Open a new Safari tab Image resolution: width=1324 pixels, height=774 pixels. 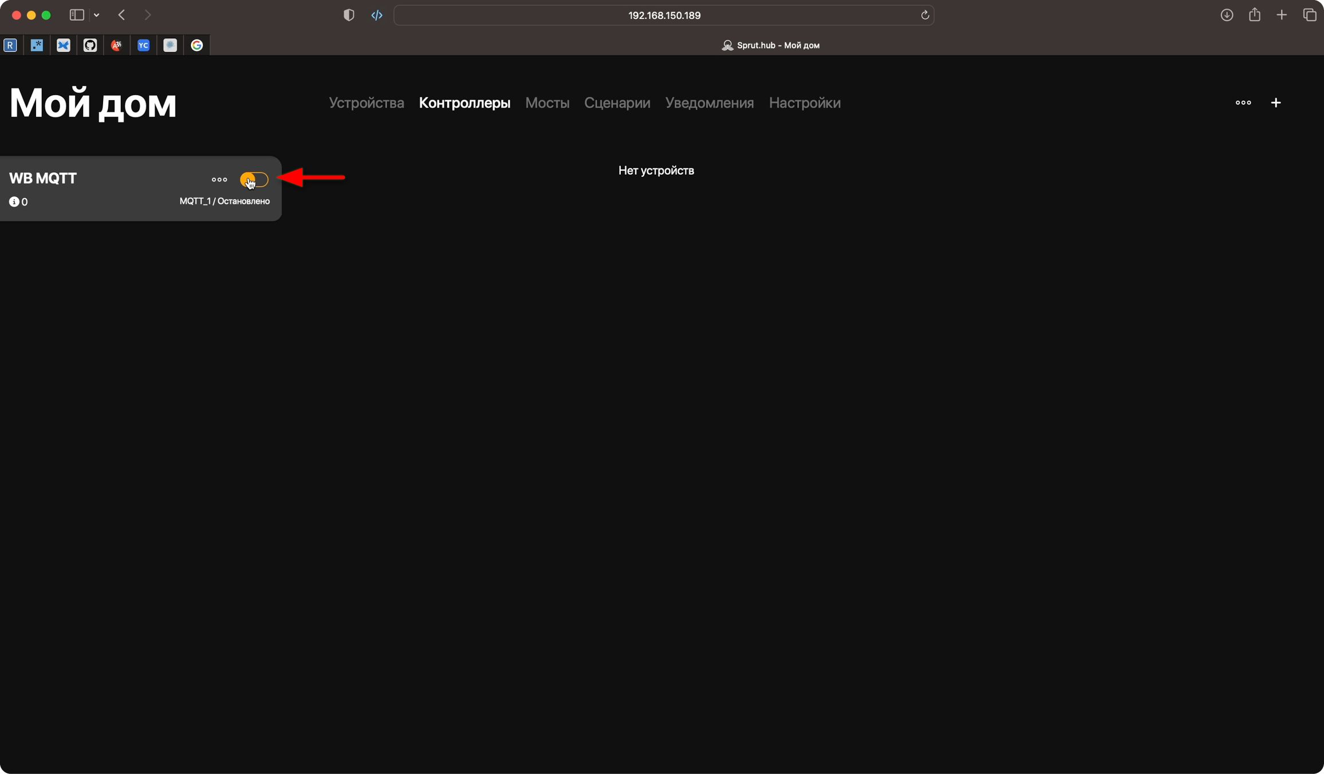tap(1282, 15)
